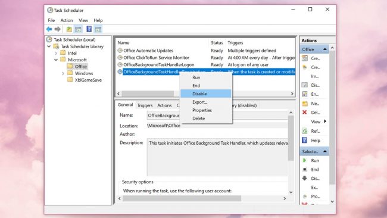Image resolution: width=387 pixels, height=218 pixels.
Task: Click the Task Scheduler clock icon in title bar
Action: (50, 10)
